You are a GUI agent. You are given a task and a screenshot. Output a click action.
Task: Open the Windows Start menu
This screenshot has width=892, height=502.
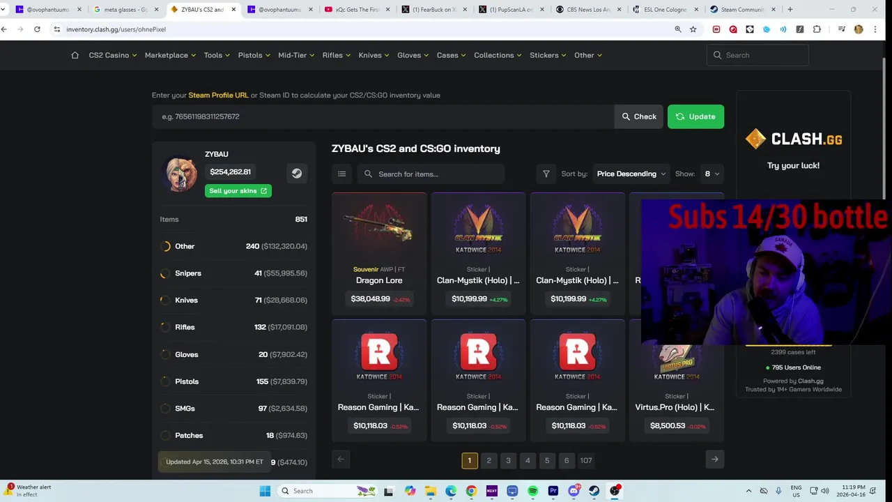click(265, 491)
